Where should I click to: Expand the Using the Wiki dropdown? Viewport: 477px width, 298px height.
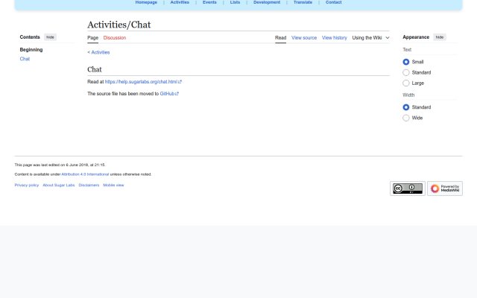370,38
